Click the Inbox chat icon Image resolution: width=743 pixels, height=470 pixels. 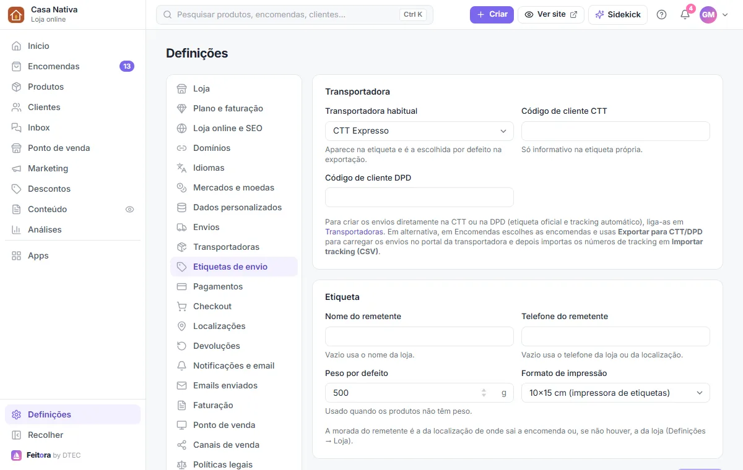17,127
